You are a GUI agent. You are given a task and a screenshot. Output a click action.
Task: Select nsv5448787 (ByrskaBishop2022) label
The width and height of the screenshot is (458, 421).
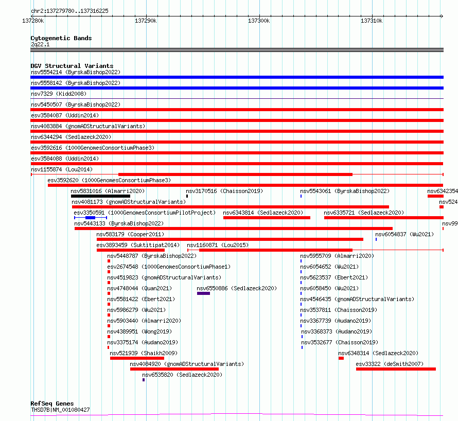coord(152,256)
